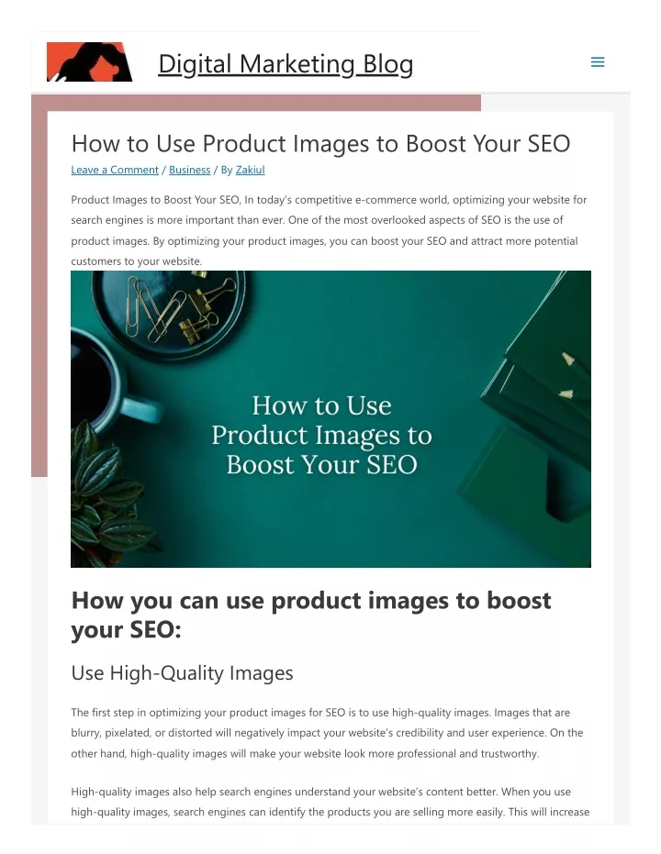The width and height of the screenshot is (661, 854).
Task: Click heading 'How you can use product images'
Action: coord(311,615)
